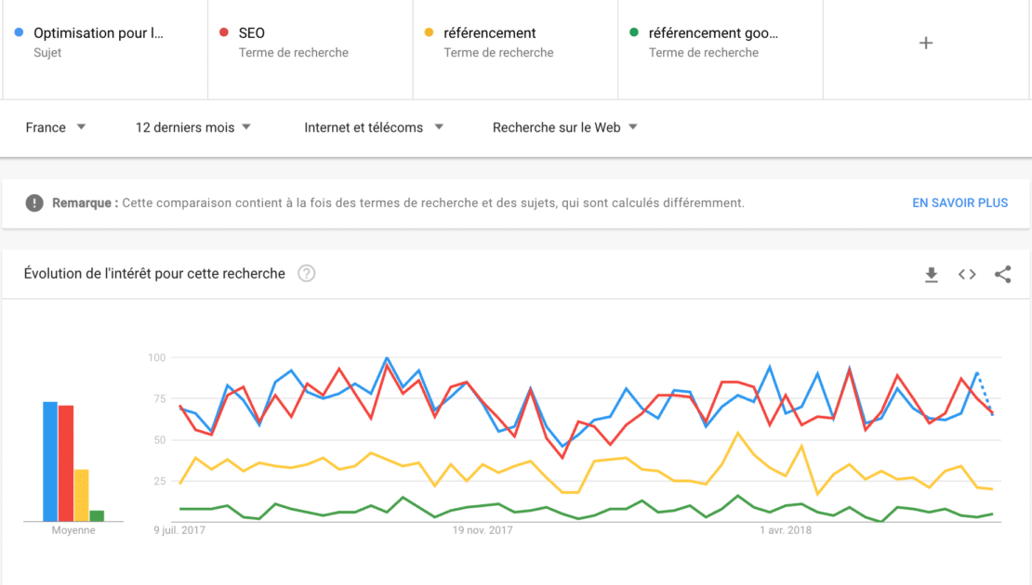Expand the France country dropdown
Screen dimensions: 1032x585
56,127
